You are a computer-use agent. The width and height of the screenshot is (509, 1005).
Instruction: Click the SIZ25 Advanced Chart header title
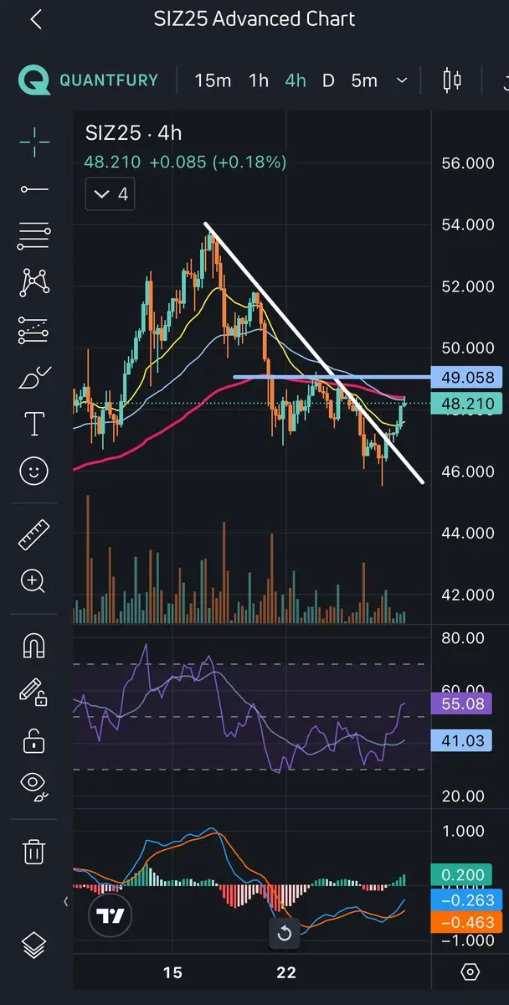point(254,19)
